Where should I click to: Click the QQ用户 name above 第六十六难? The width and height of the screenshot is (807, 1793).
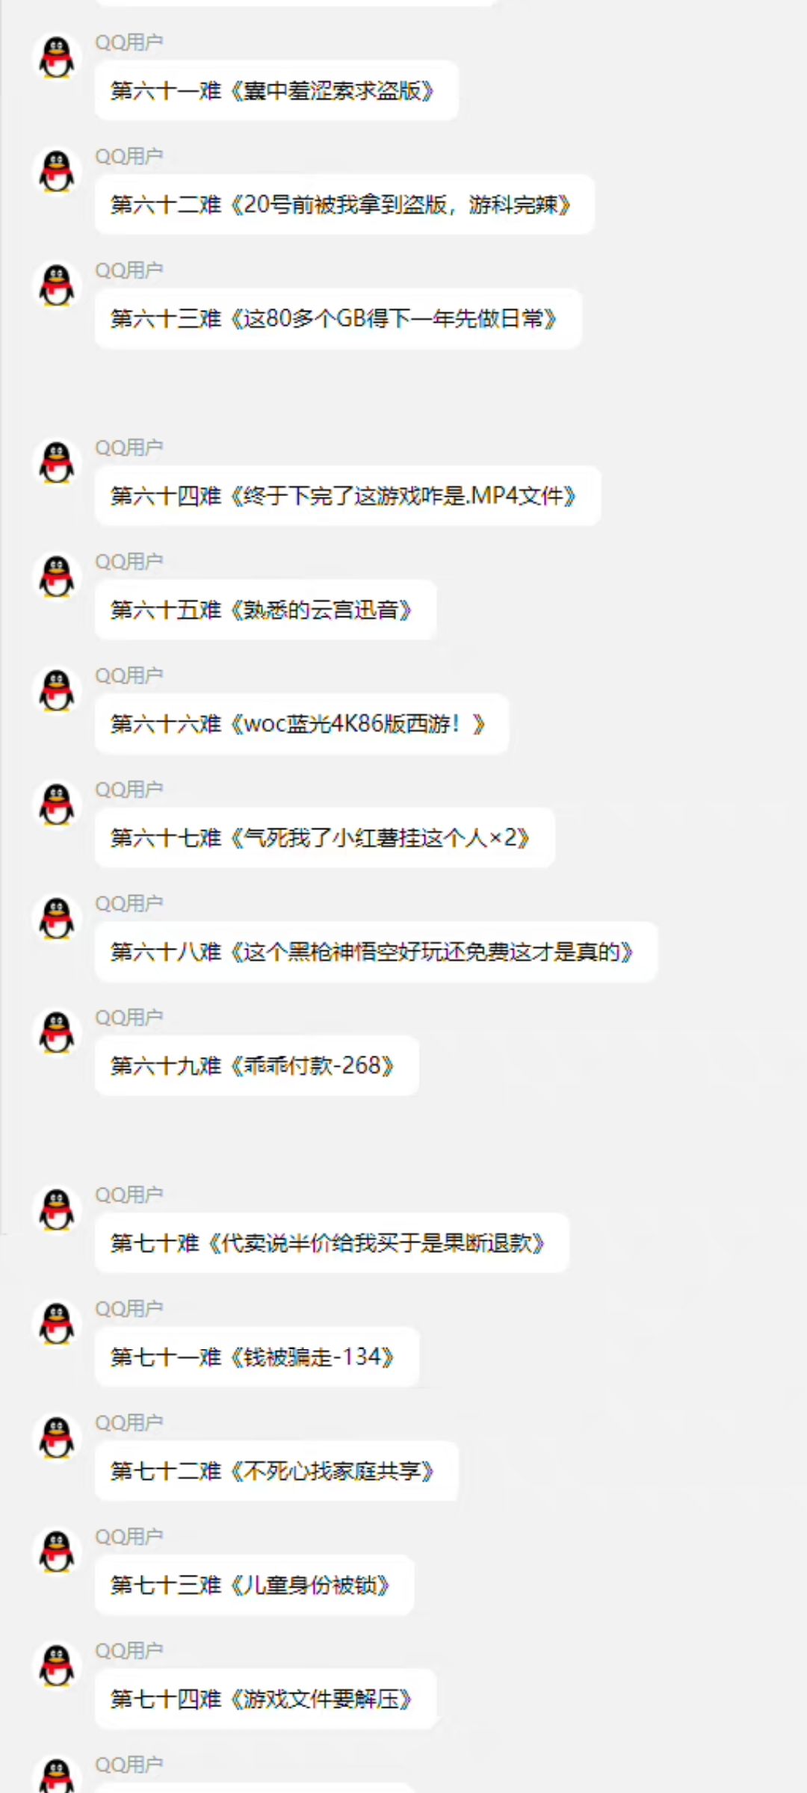point(129,675)
